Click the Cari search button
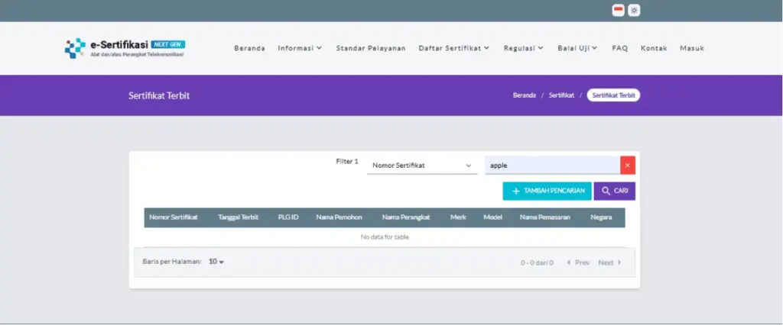 [x=614, y=191]
